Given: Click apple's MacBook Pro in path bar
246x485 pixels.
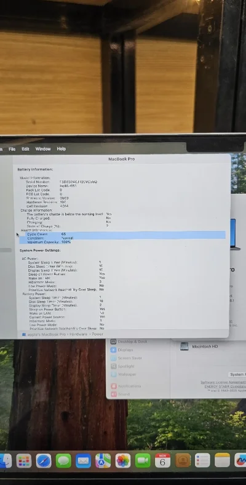Looking at the screenshot, I should (46, 334).
